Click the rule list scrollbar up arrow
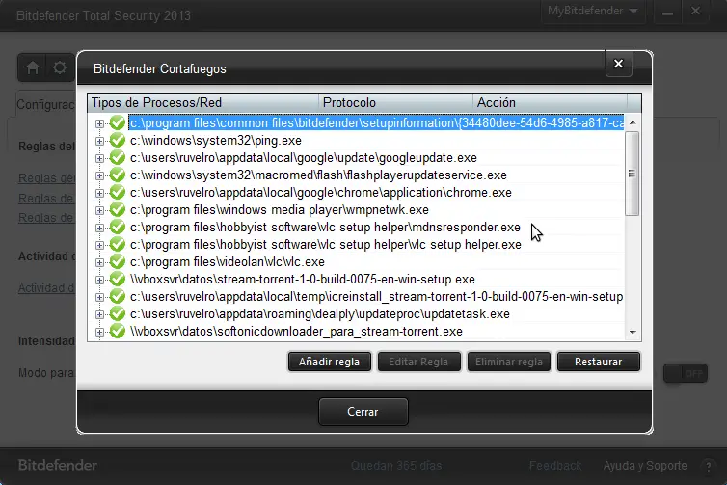This screenshot has height=485, width=727. (633, 122)
